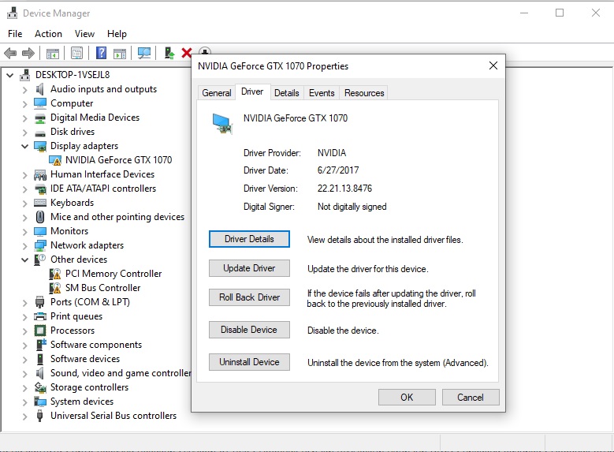Select the Driver tab
The width and height of the screenshot is (614, 452).
252,92
